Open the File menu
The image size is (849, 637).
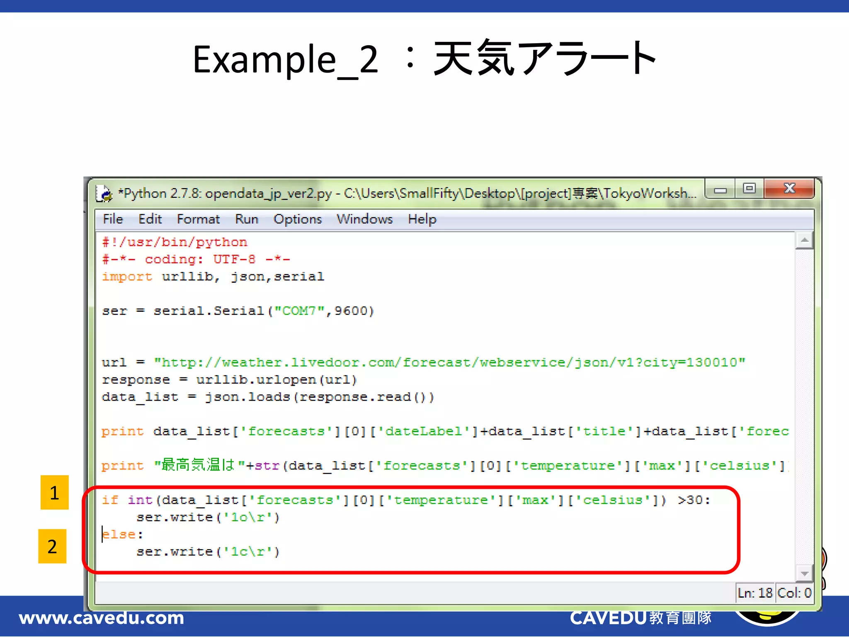113,219
